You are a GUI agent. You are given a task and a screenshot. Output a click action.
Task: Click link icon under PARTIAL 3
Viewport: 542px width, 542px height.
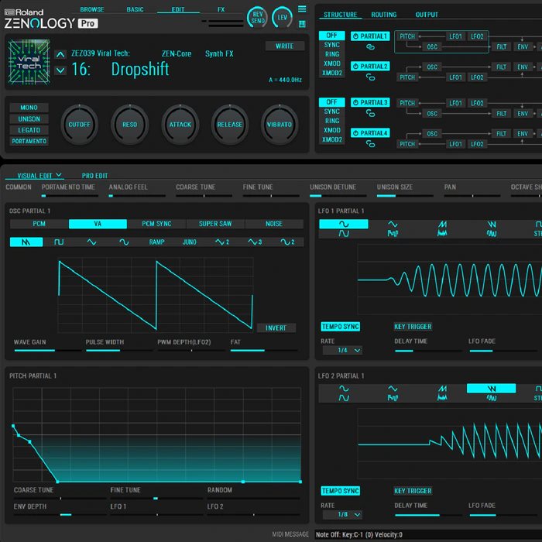(370, 113)
